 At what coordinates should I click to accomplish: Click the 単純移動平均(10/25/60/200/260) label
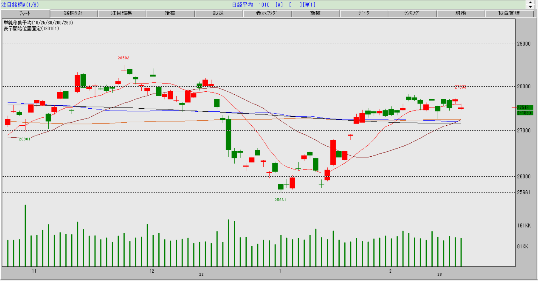(38, 23)
